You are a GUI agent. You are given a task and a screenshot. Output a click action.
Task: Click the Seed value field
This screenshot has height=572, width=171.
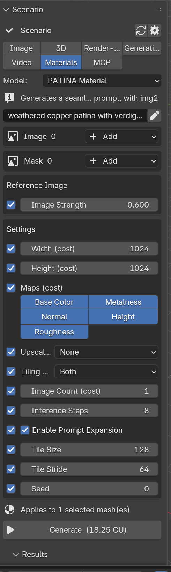(x=89, y=489)
